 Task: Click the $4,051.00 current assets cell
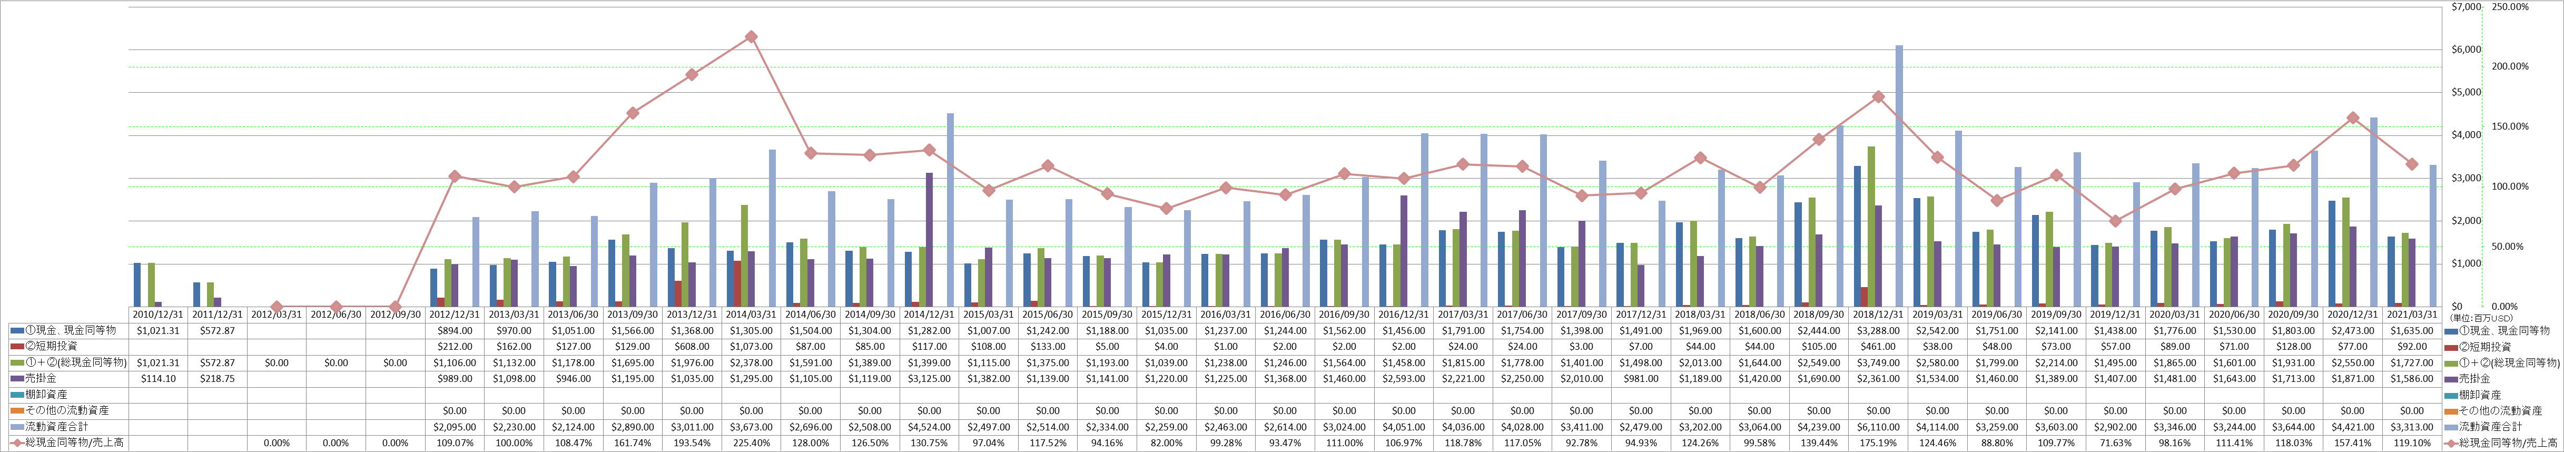point(1404,426)
